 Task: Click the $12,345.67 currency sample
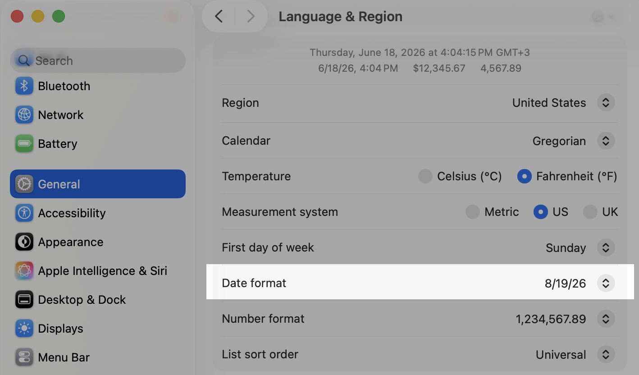(439, 69)
